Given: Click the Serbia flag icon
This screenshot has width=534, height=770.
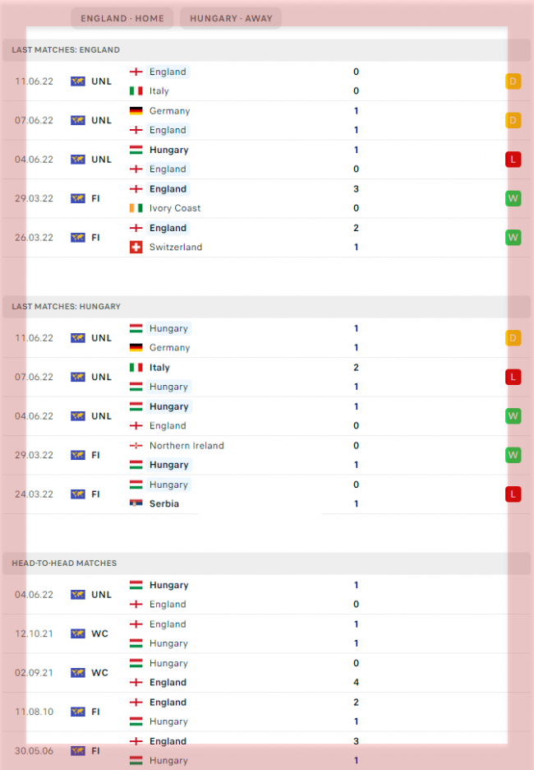Looking at the screenshot, I should click(136, 503).
